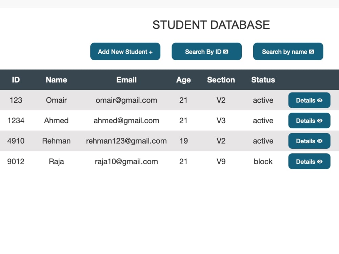Click section V3 in Ahmed's row
This screenshot has width=339, height=254.
(221, 121)
